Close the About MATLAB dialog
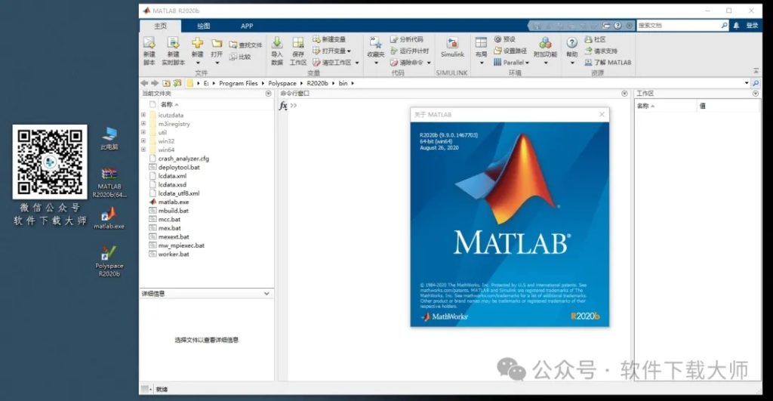The image size is (773, 401). coord(602,115)
